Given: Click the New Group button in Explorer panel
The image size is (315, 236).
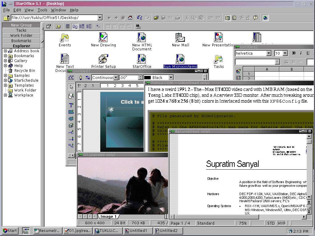Looking at the screenshot, I should click(21, 25).
